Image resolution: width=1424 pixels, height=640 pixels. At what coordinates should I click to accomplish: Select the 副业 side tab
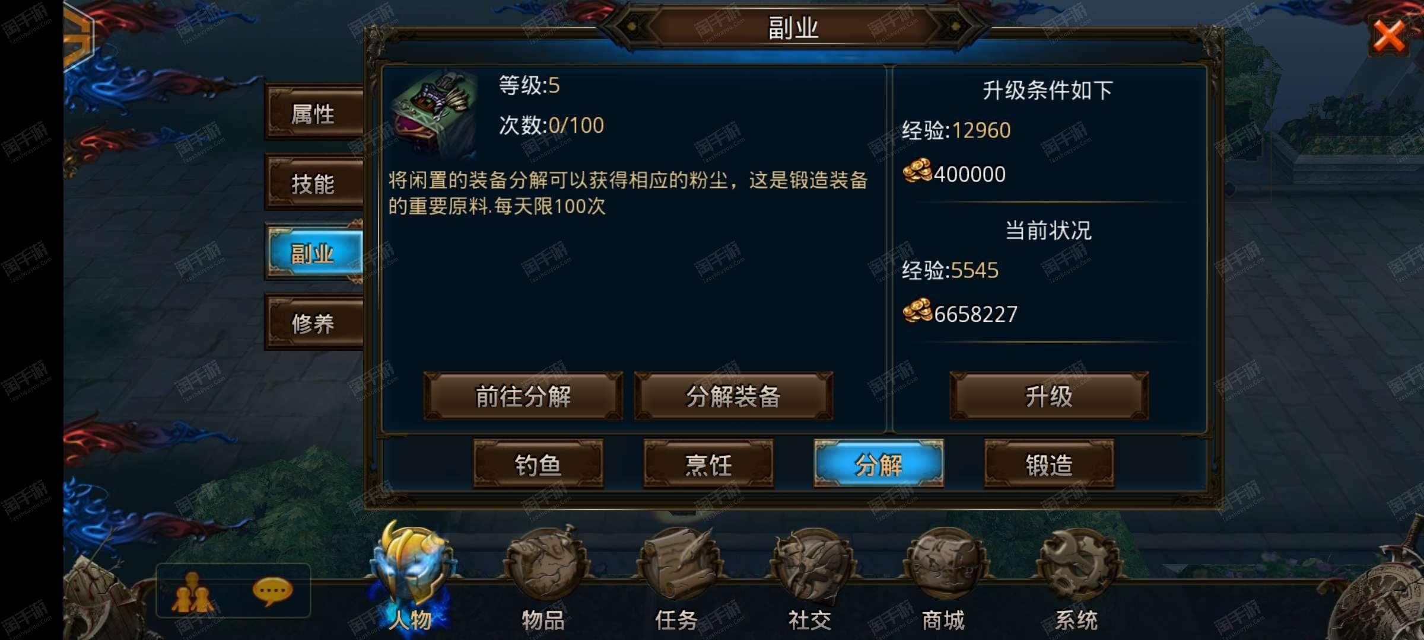(x=314, y=253)
